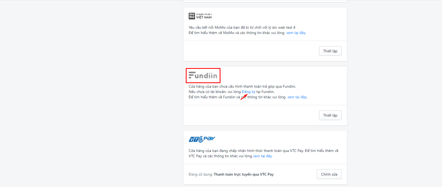The width and height of the screenshot is (442, 187).
Task: Click "Thiết lập" in the Fundiin card
Action: (330, 115)
